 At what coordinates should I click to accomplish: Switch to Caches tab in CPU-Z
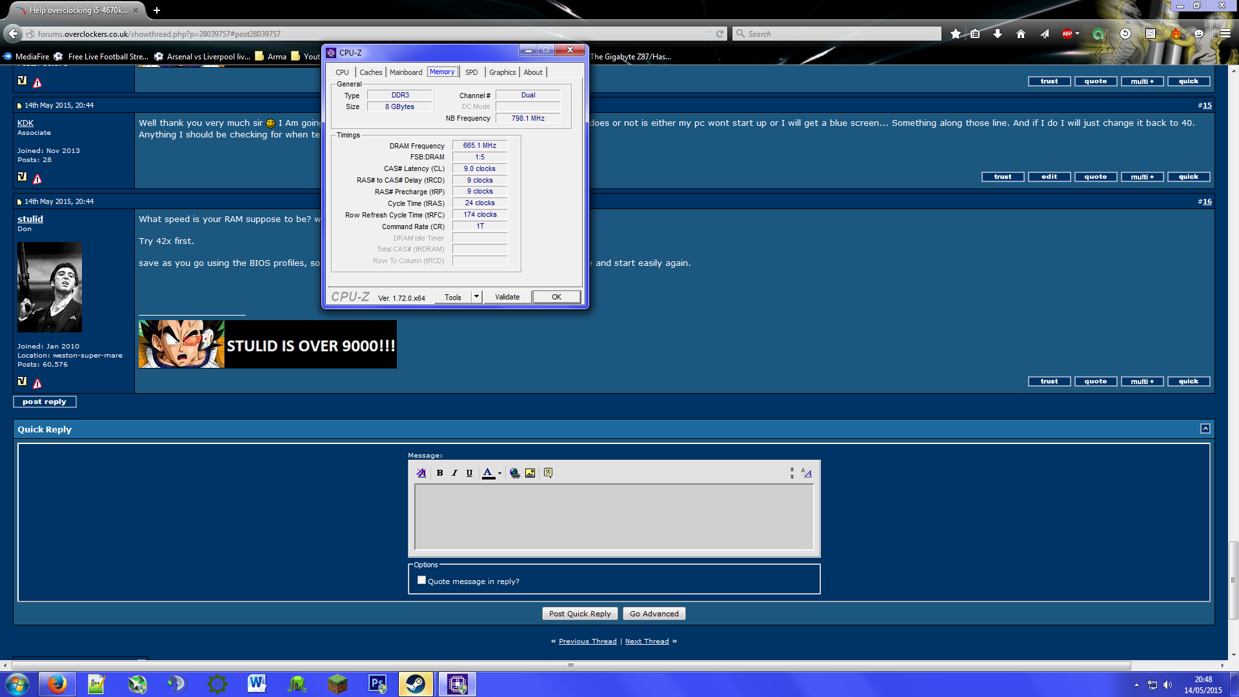tap(370, 72)
